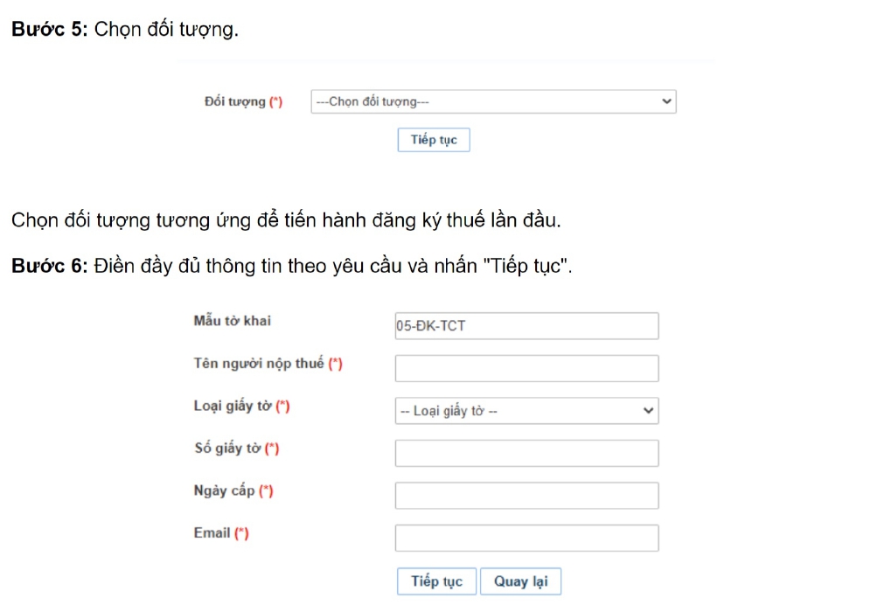
Task: Click the Ngày cấp label
Action: click(x=233, y=491)
